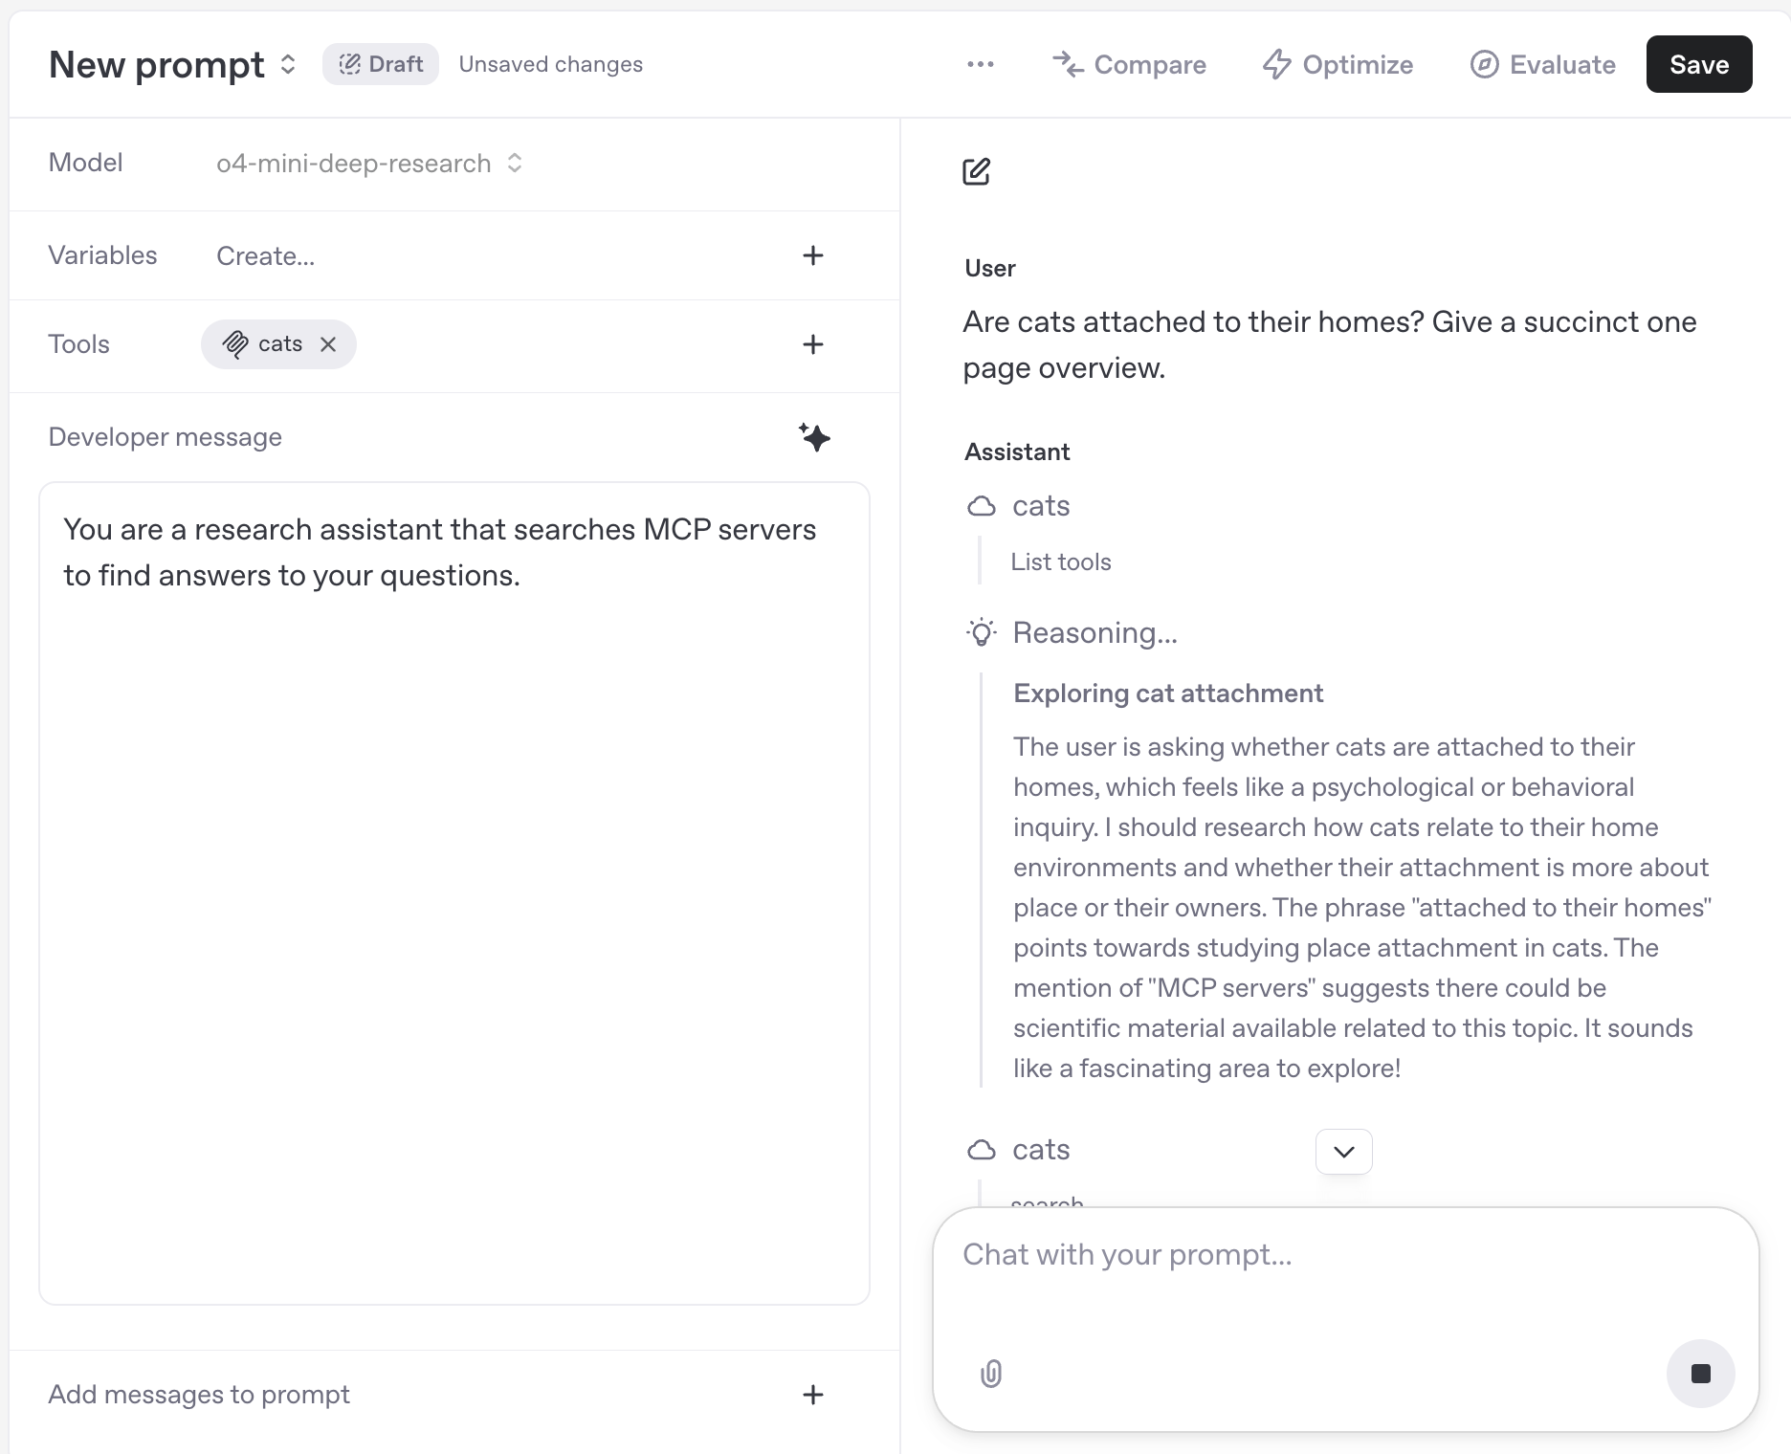The image size is (1791, 1454).
Task: Open the model selector dropdown
Action: point(368,164)
